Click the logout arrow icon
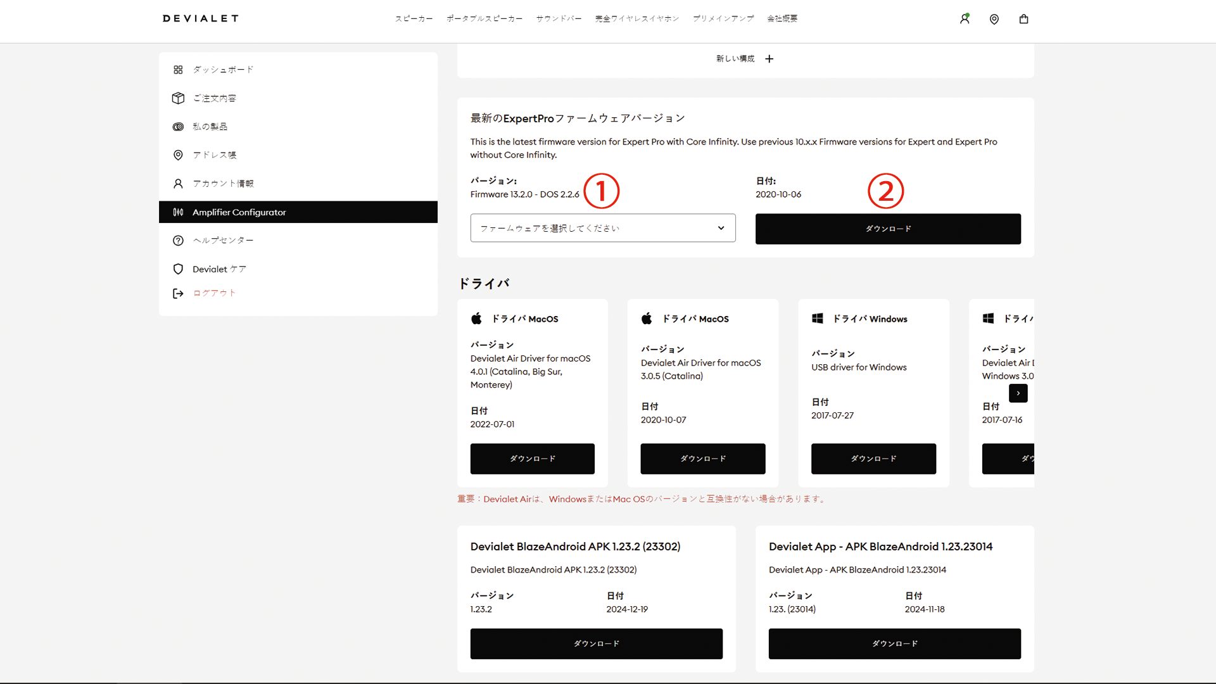The image size is (1216, 684). 178,293
